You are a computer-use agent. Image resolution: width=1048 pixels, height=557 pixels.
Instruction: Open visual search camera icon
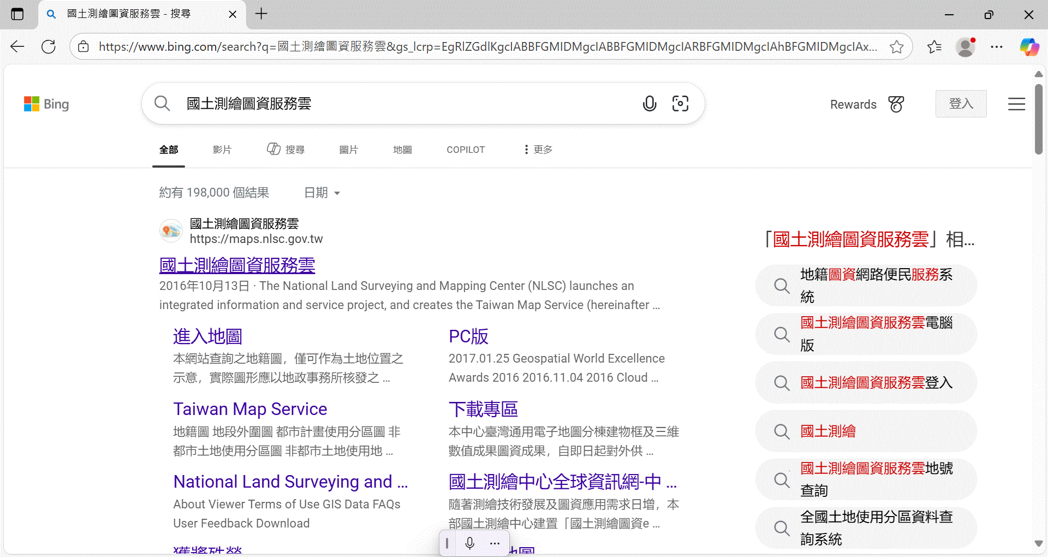click(x=680, y=103)
